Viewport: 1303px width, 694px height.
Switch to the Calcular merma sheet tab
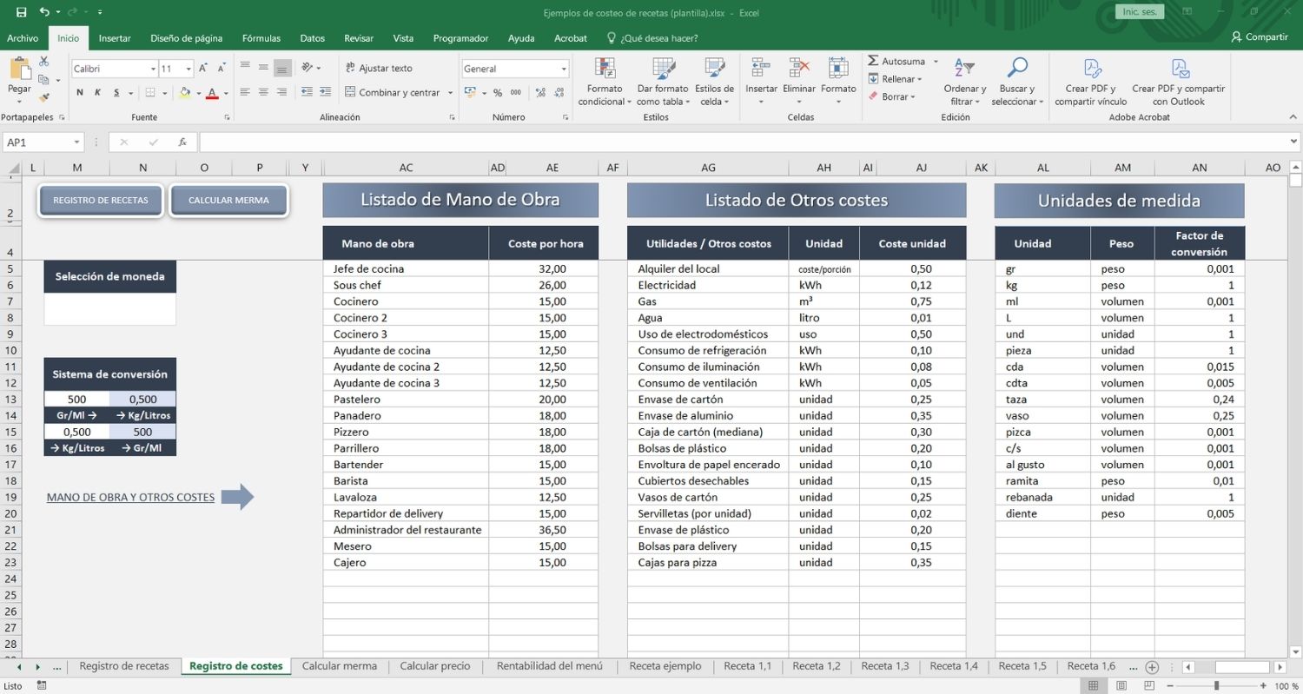click(340, 666)
